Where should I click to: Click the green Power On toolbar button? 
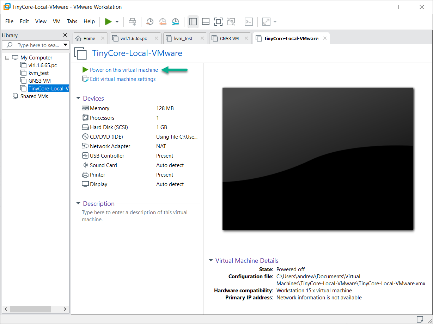[108, 21]
